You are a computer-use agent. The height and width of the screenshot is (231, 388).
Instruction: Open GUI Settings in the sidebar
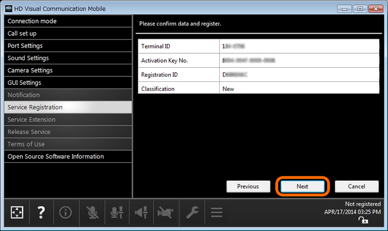[x=68, y=82]
